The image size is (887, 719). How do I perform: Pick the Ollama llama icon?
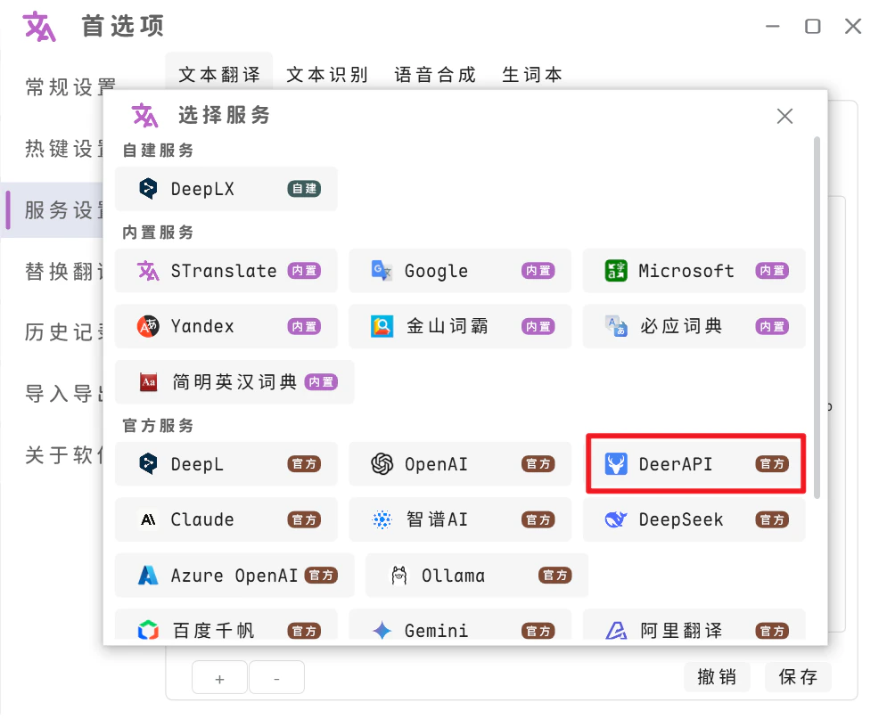pyautogui.click(x=399, y=576)
